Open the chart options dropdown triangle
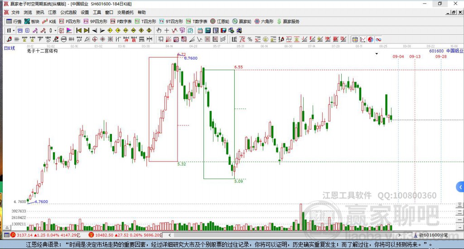This screenshot has width=464, height=249. [377, 54]
